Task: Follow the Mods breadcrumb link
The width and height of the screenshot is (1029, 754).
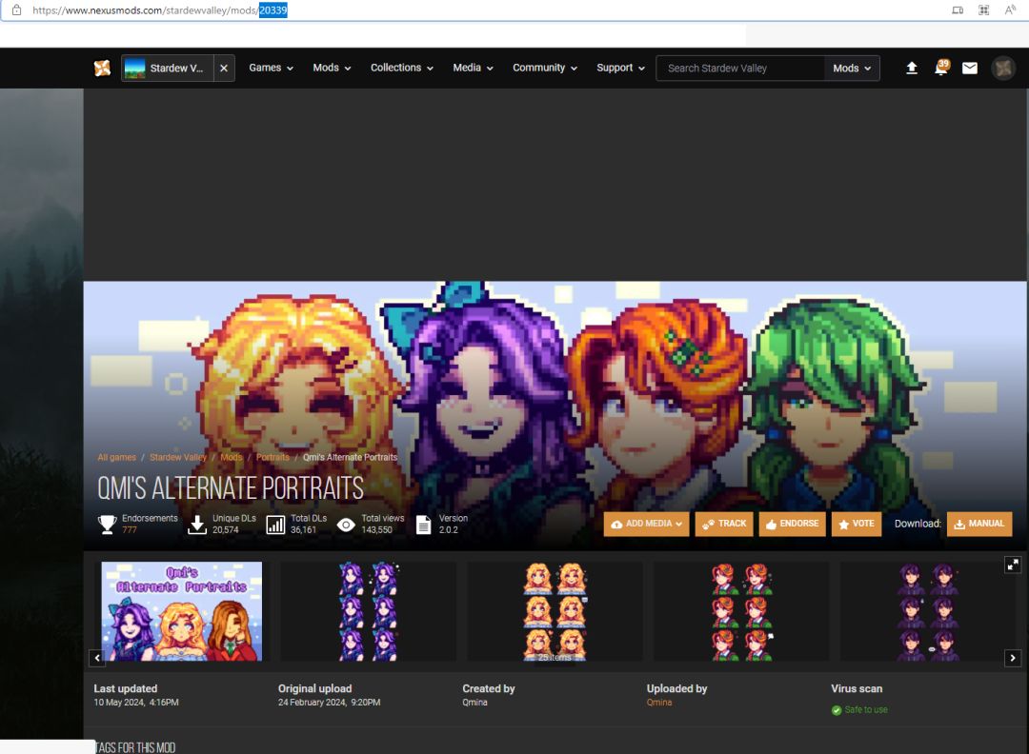Action: pos(231,457)
